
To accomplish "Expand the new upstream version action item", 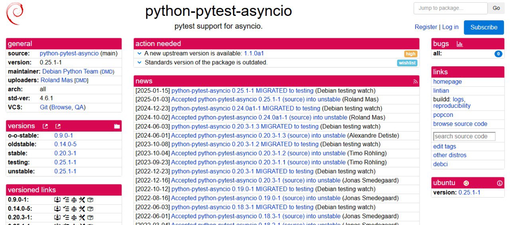I will coord(139,53).
